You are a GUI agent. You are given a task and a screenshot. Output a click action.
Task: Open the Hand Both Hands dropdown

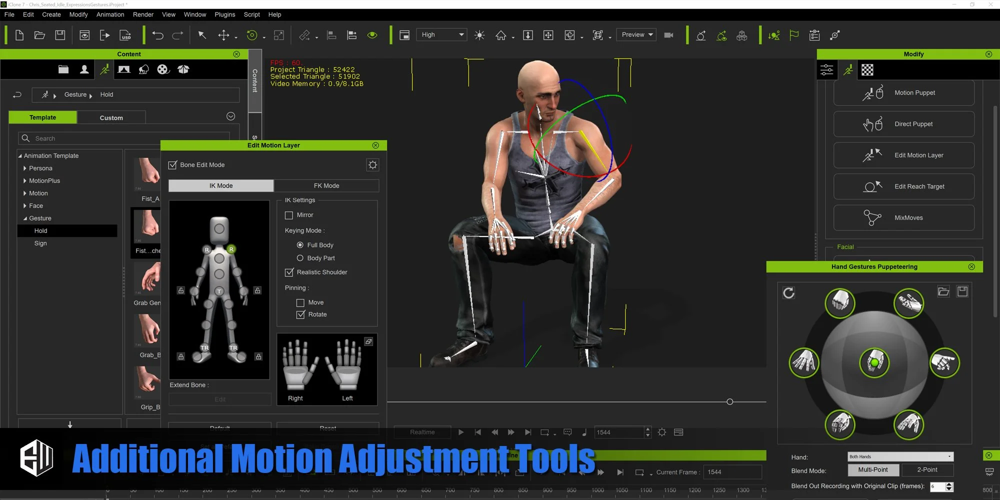[900, 456]
